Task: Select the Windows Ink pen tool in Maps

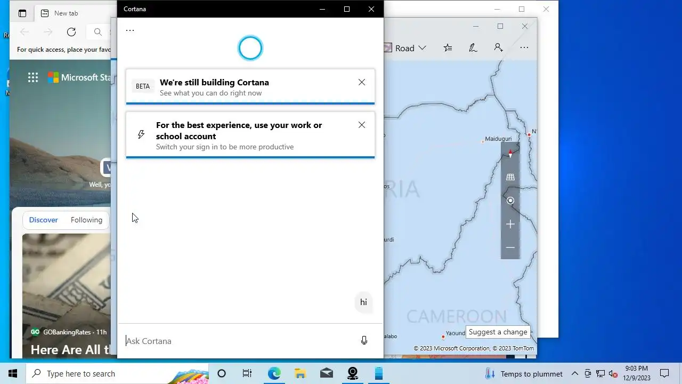Action: (x=473, y=48)
